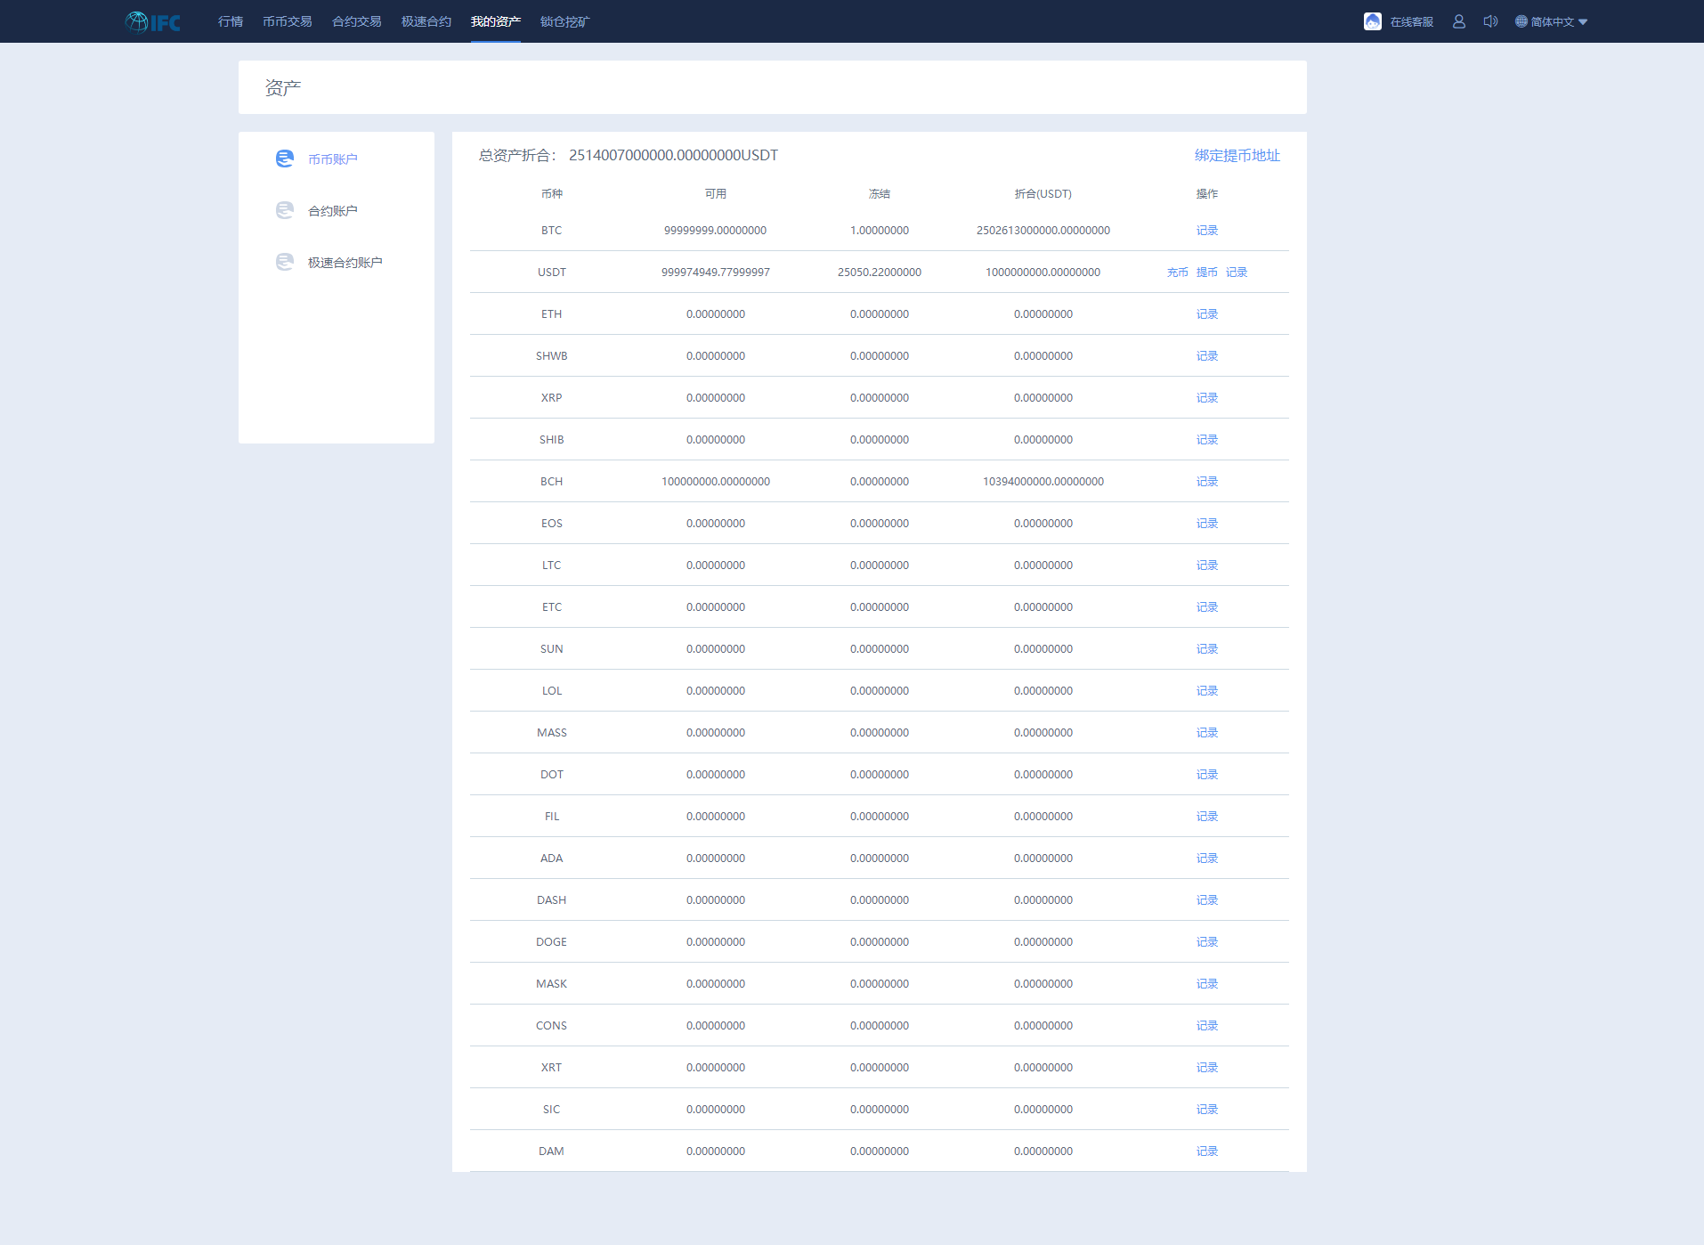Open the 锁仓挖矿 menu item
The width and height of the screenshot is (1704, 1245).
pos(565,21)
